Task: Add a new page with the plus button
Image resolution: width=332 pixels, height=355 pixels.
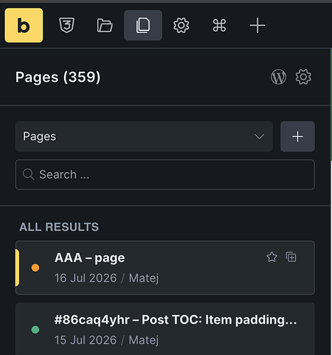Action: pos(298,137)
